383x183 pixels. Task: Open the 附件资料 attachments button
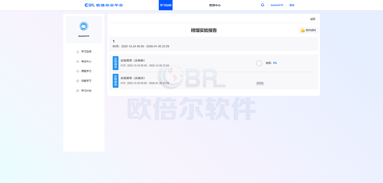pos(308,30)
